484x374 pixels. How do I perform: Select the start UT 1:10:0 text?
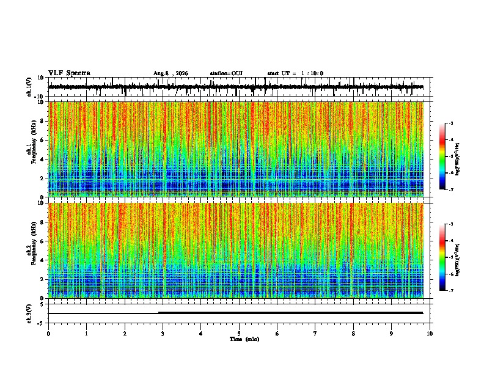(295, 73)
